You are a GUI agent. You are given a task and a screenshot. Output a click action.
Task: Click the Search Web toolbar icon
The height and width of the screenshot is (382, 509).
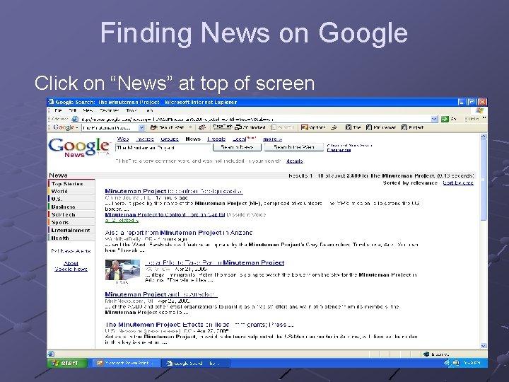pos(154,127)
